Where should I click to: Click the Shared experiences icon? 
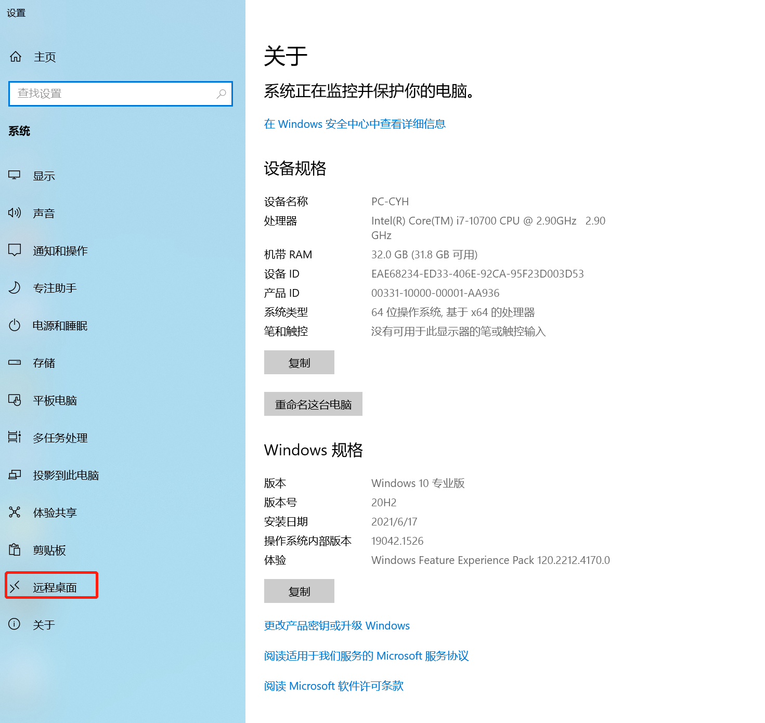coord(15,512)
